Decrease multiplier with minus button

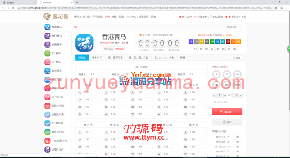click(214, 95)
